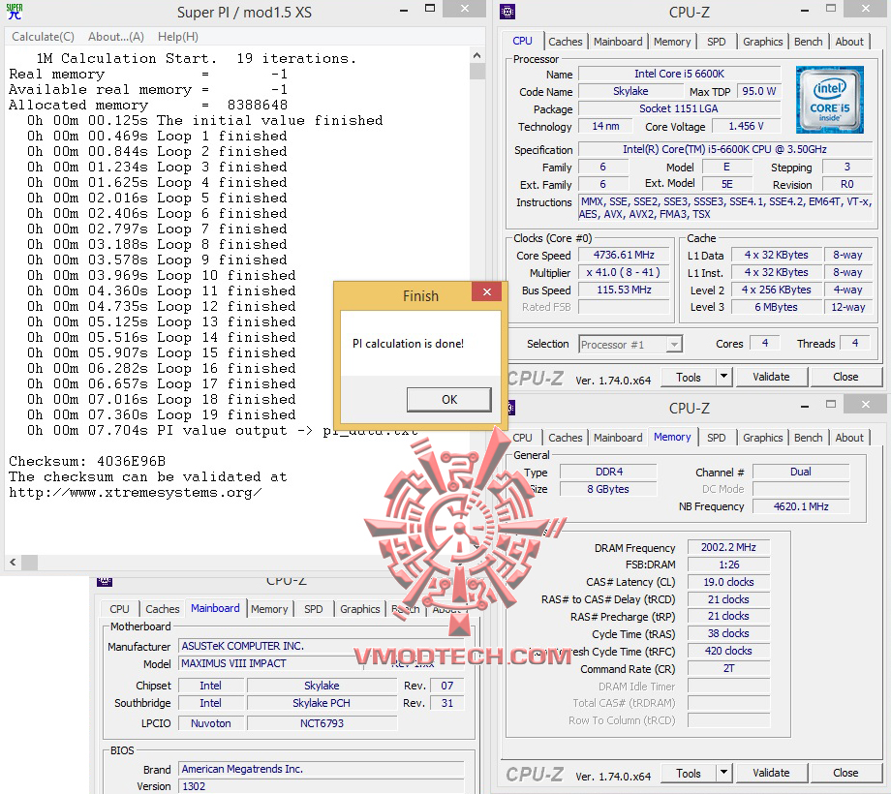
Task: Switch to Graphics tab in Memory CPU-Z window
Action: click(762, 438)
